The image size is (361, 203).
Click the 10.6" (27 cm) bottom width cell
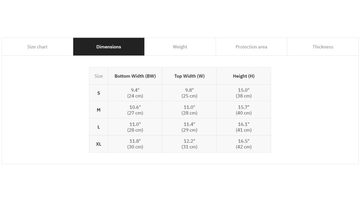(135, 110)
